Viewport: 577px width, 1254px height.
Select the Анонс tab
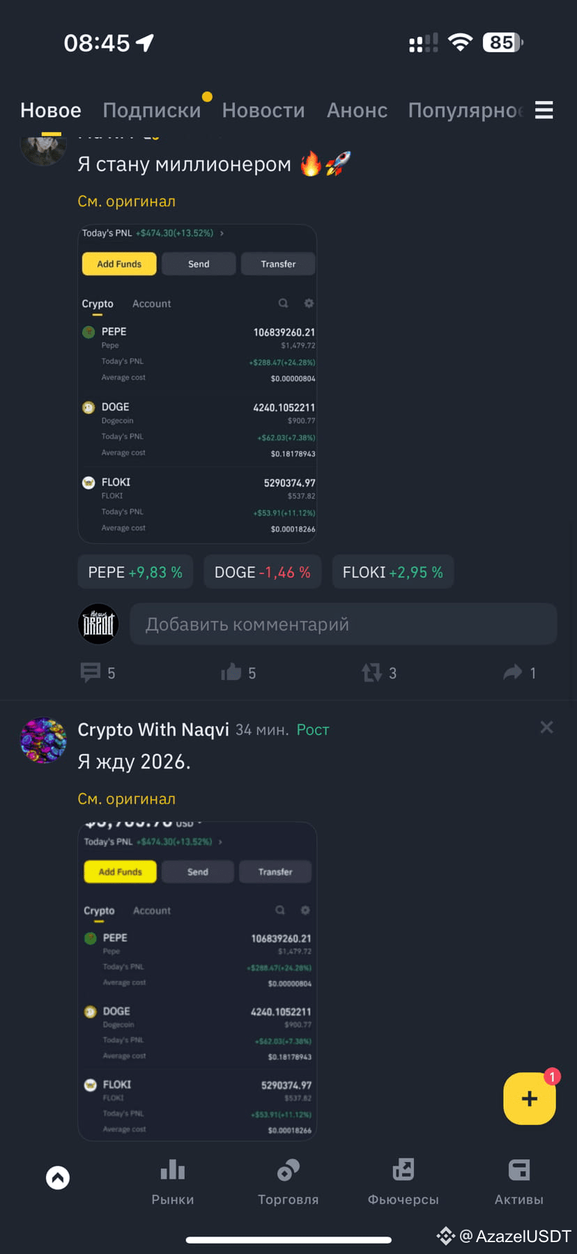point(357,110)
